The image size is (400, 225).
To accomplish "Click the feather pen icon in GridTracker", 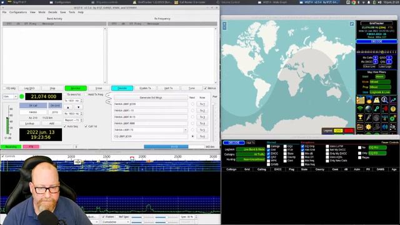I will point(369,117).
